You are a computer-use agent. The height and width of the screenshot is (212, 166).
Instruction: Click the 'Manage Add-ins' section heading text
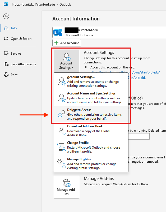[99, 179]
